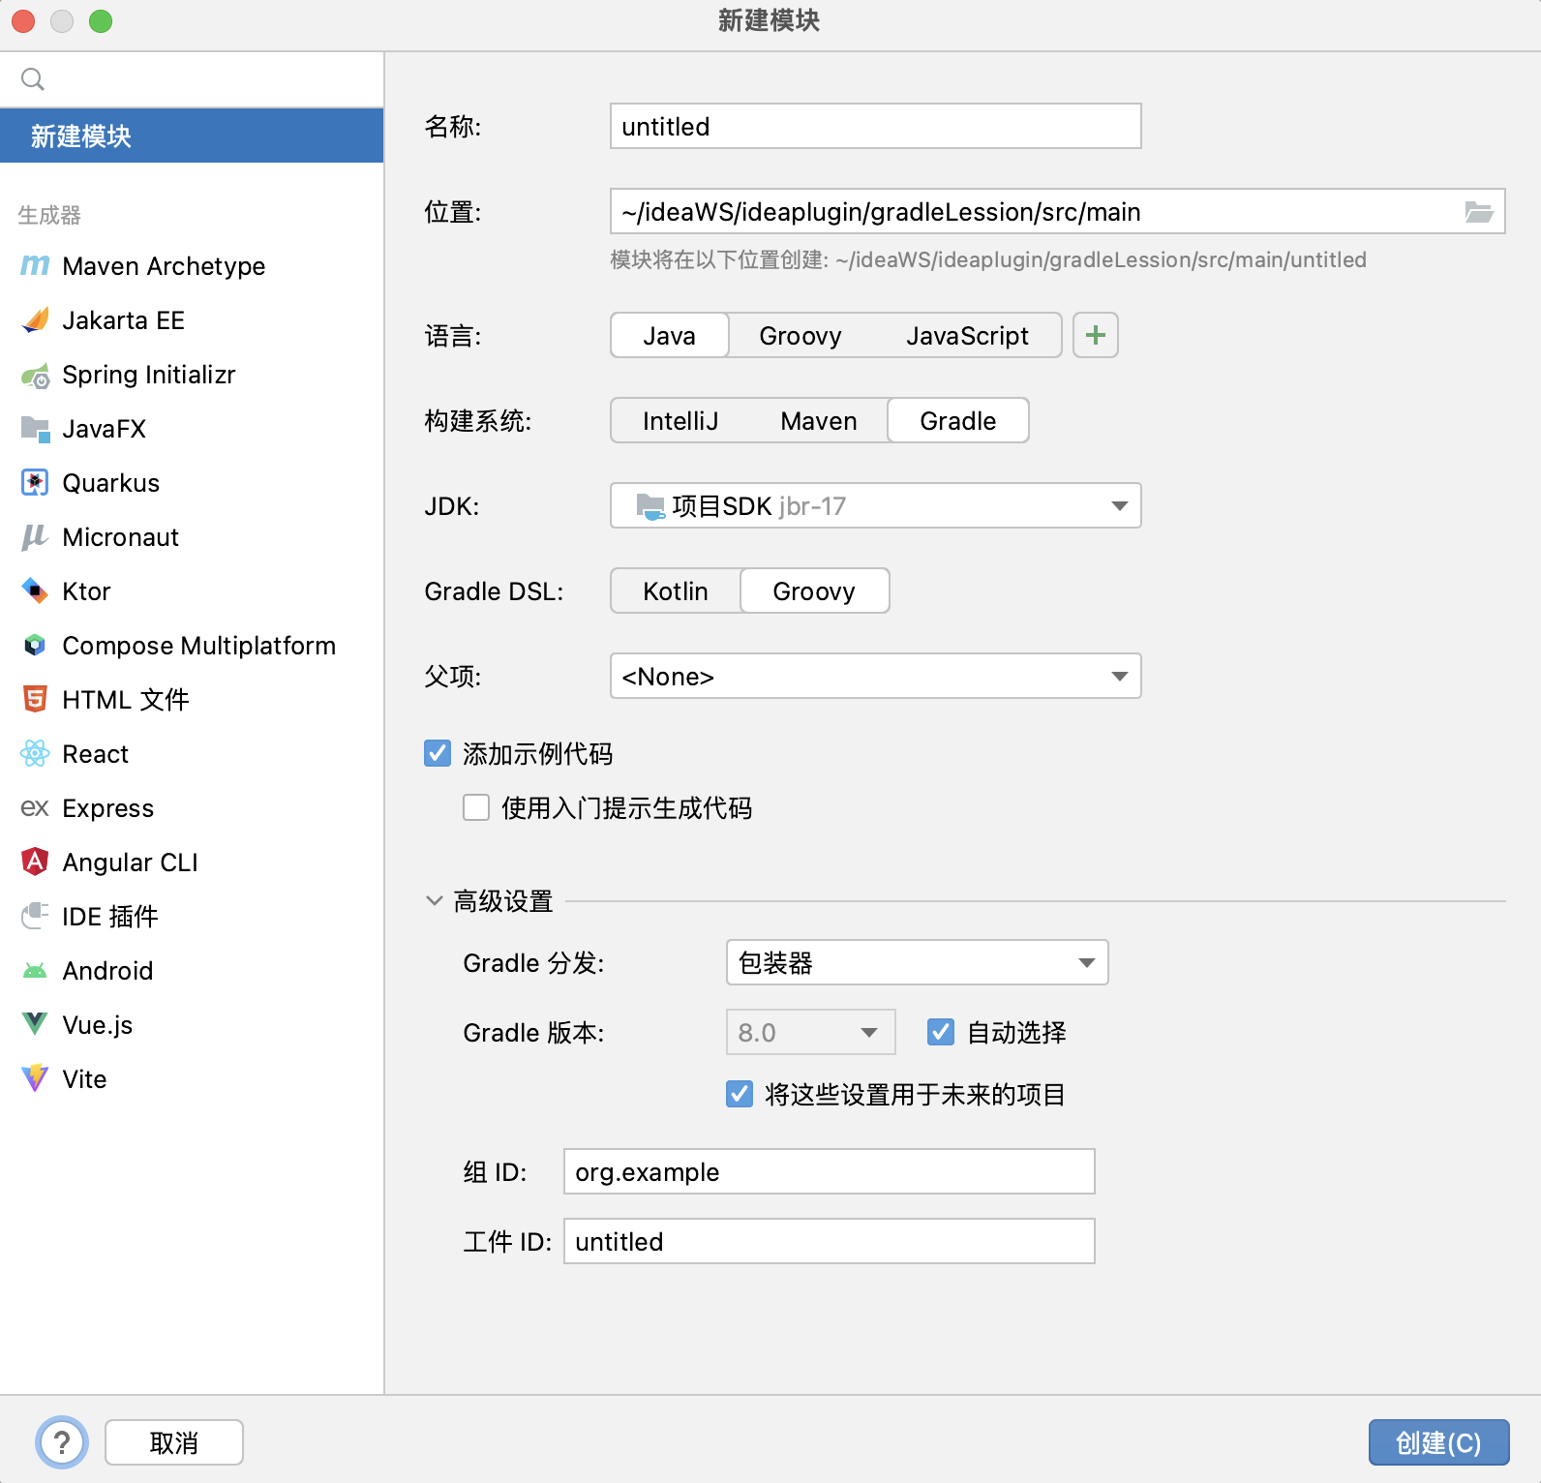Open help with question mark button

(62, 1442)
